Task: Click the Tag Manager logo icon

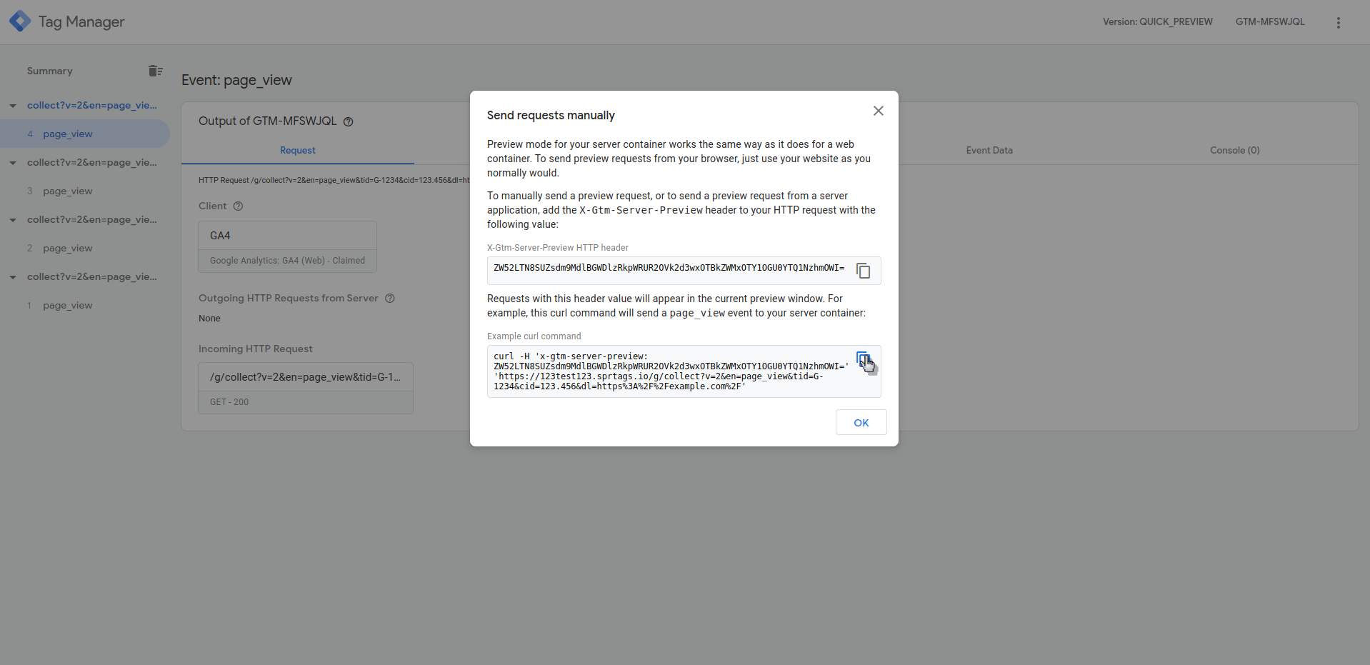Action: point(19,21)
